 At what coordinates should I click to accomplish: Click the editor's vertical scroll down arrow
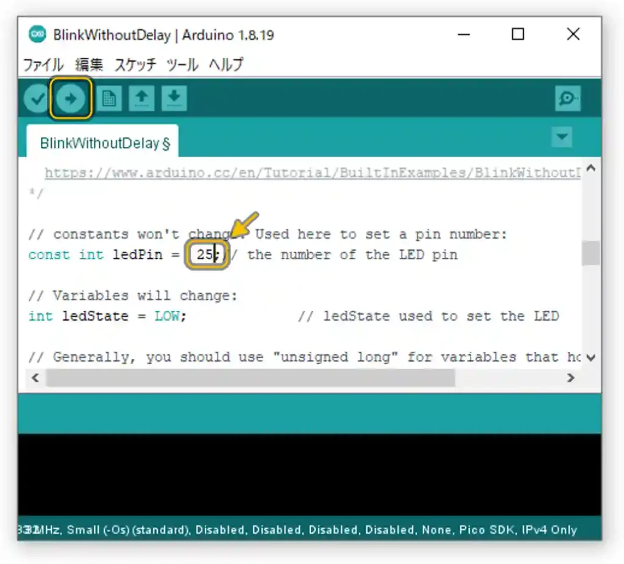pyautogui.click(x=591, y=357)
